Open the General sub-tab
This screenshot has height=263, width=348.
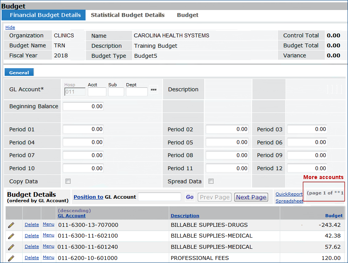pos(19,72)
